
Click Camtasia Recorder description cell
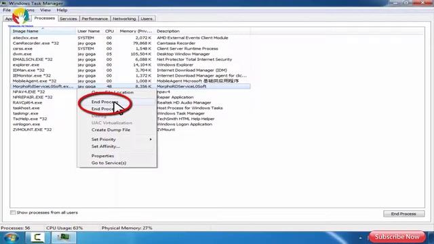pyautogui.click(x=176, y=43)
